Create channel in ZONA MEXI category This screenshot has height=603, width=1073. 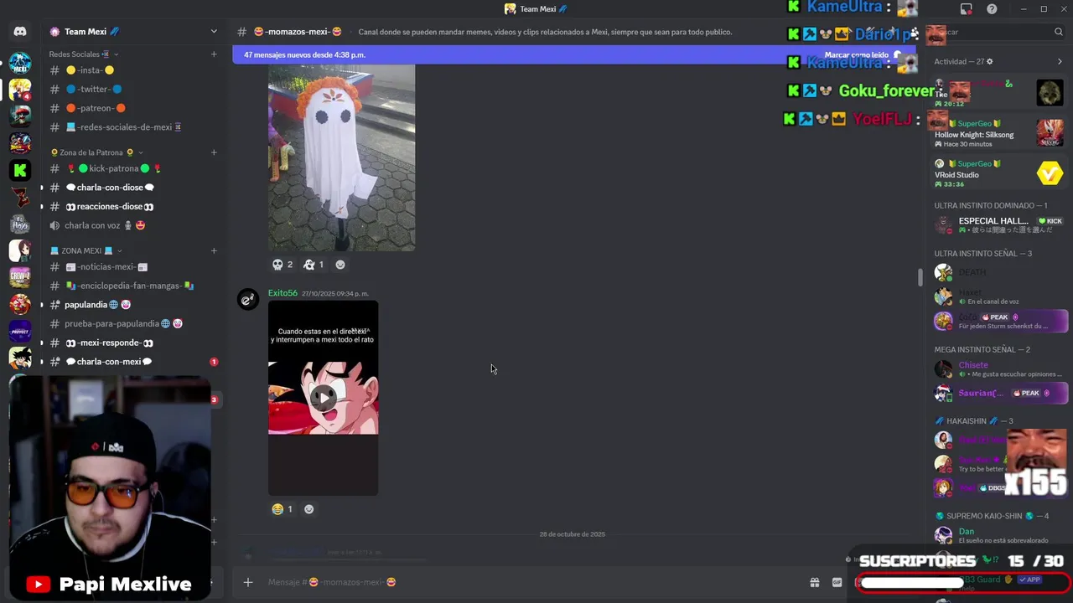[214, 250]
